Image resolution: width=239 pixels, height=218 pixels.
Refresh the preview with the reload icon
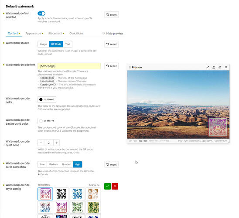[220, 67]
